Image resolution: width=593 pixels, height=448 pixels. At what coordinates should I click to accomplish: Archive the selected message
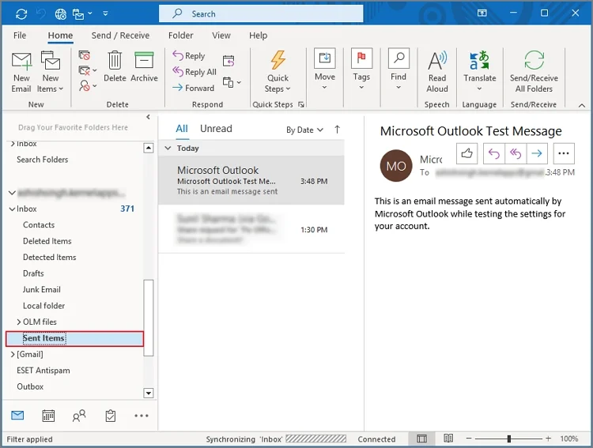coord(144,67)
